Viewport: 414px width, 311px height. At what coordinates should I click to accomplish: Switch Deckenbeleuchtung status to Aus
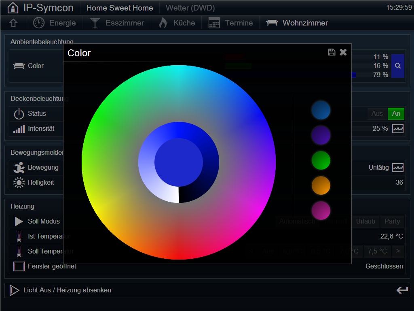point(377,114)
